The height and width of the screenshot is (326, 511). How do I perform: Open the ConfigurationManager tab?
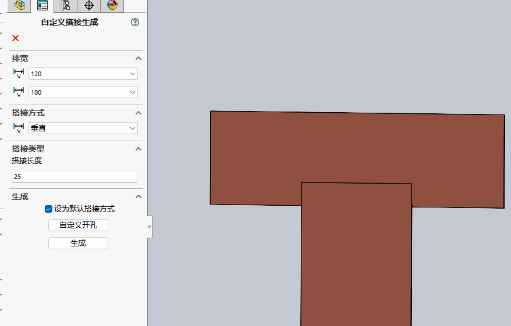pos(66,6)
